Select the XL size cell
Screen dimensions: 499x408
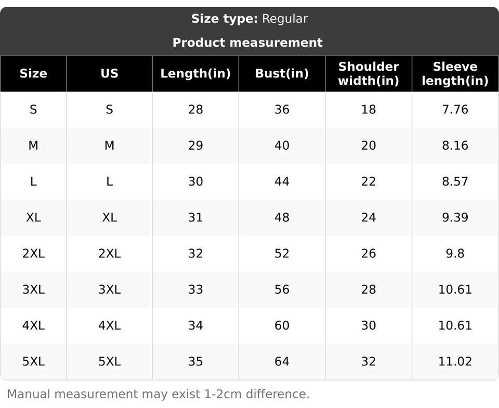pos(33,218)
